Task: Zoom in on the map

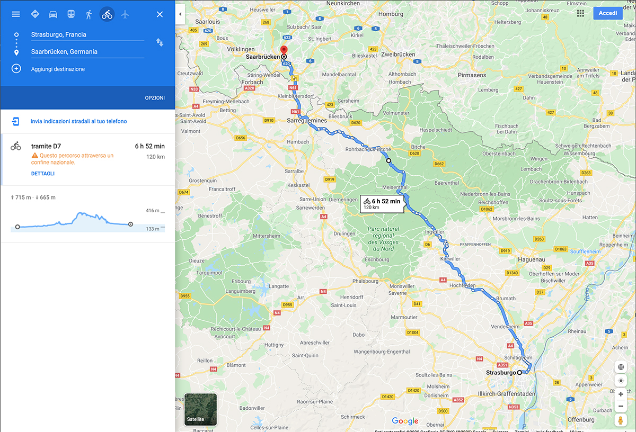Action: (621, 394)
